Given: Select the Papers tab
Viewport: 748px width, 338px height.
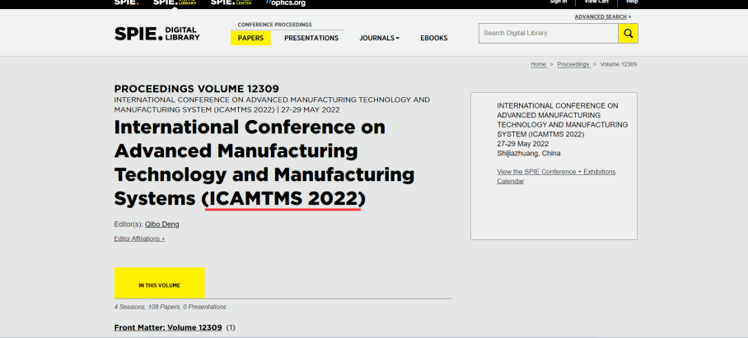Looking at the screenshot, I should coord(250,38).
